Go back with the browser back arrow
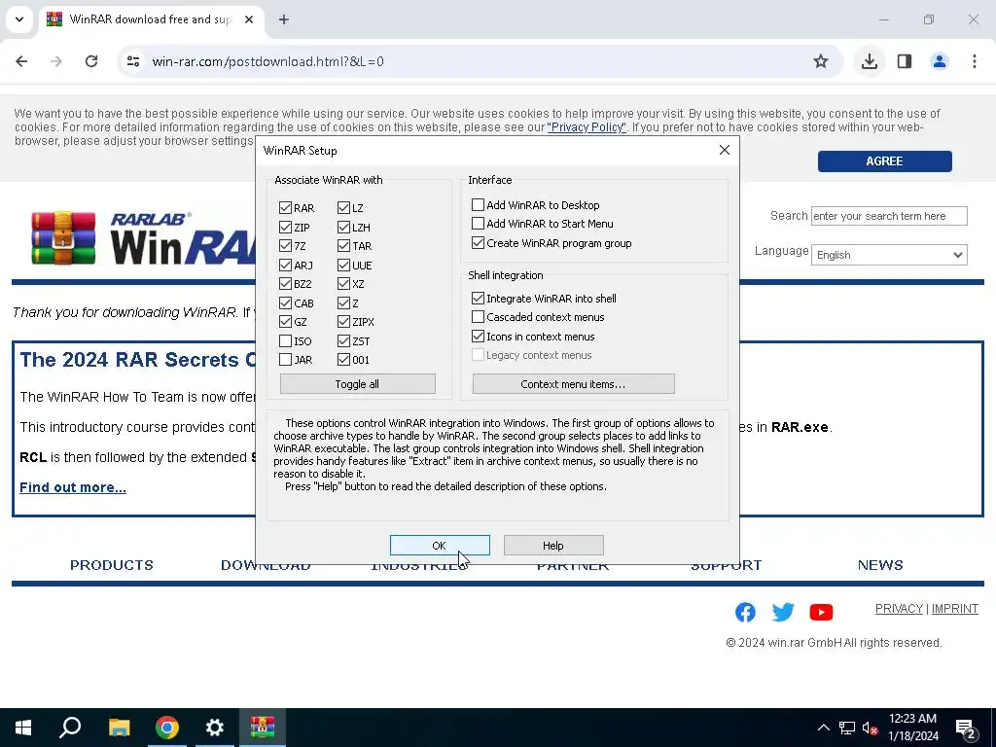The height and width of the screenshot is (747, 996). 21,61
